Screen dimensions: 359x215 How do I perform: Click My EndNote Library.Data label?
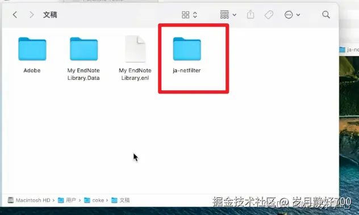tap(84, 74)
